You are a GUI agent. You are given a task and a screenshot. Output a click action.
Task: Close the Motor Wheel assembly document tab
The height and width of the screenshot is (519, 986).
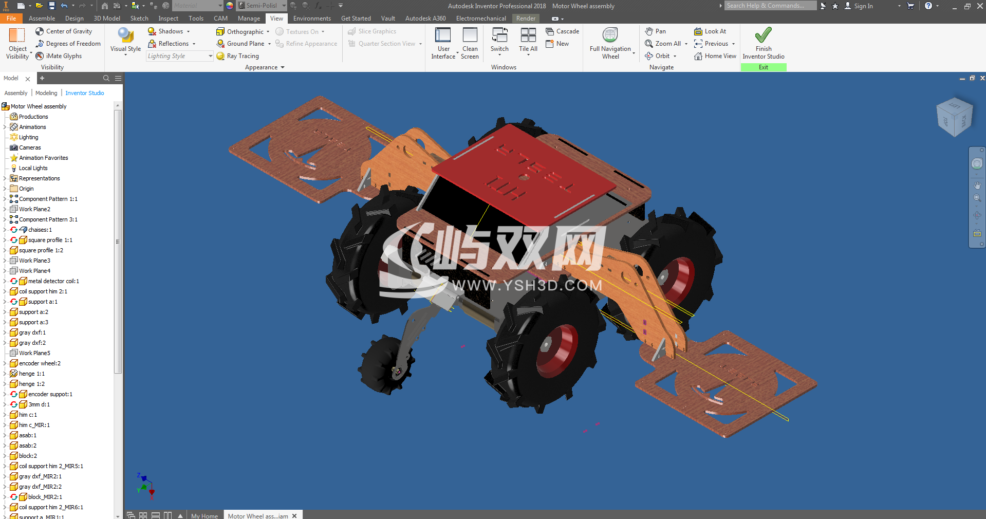(x=294, y=515)
